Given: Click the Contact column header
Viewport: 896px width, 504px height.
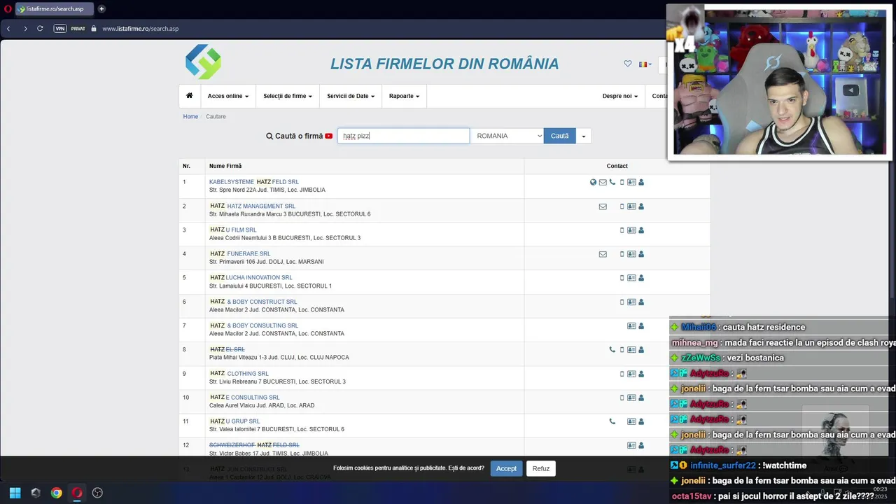Looking at the screenshot, I should click(617, 166).
